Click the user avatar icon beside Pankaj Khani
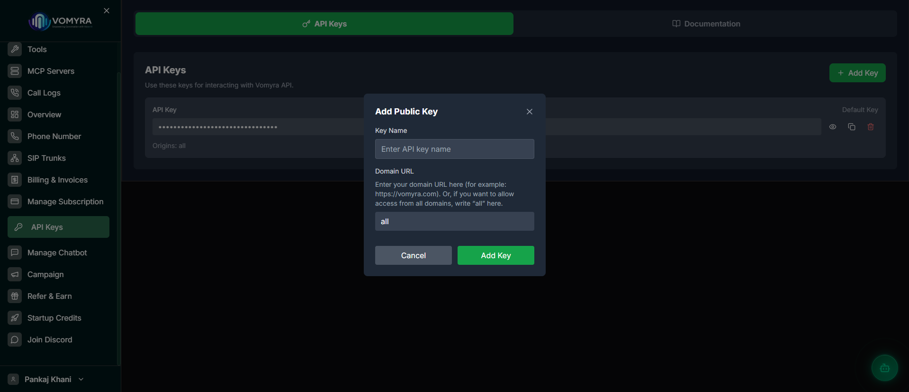909x392 pixels. (x=13, y=379)
